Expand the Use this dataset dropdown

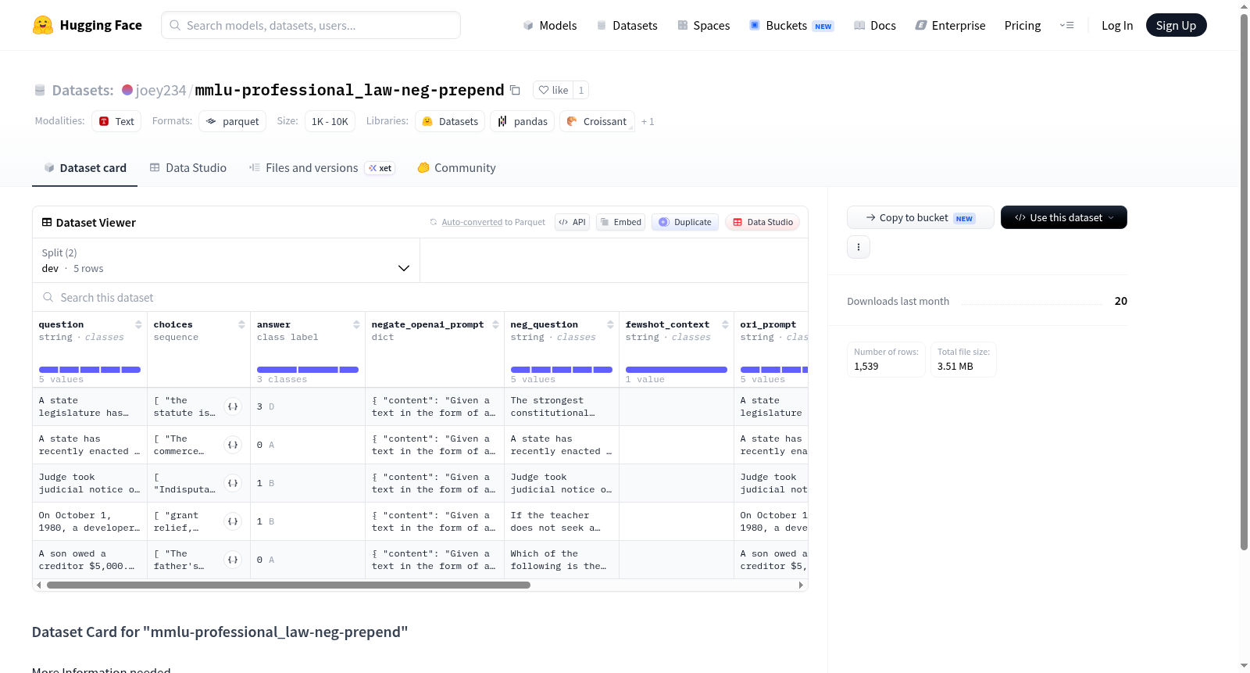(x=1063, y=217)
